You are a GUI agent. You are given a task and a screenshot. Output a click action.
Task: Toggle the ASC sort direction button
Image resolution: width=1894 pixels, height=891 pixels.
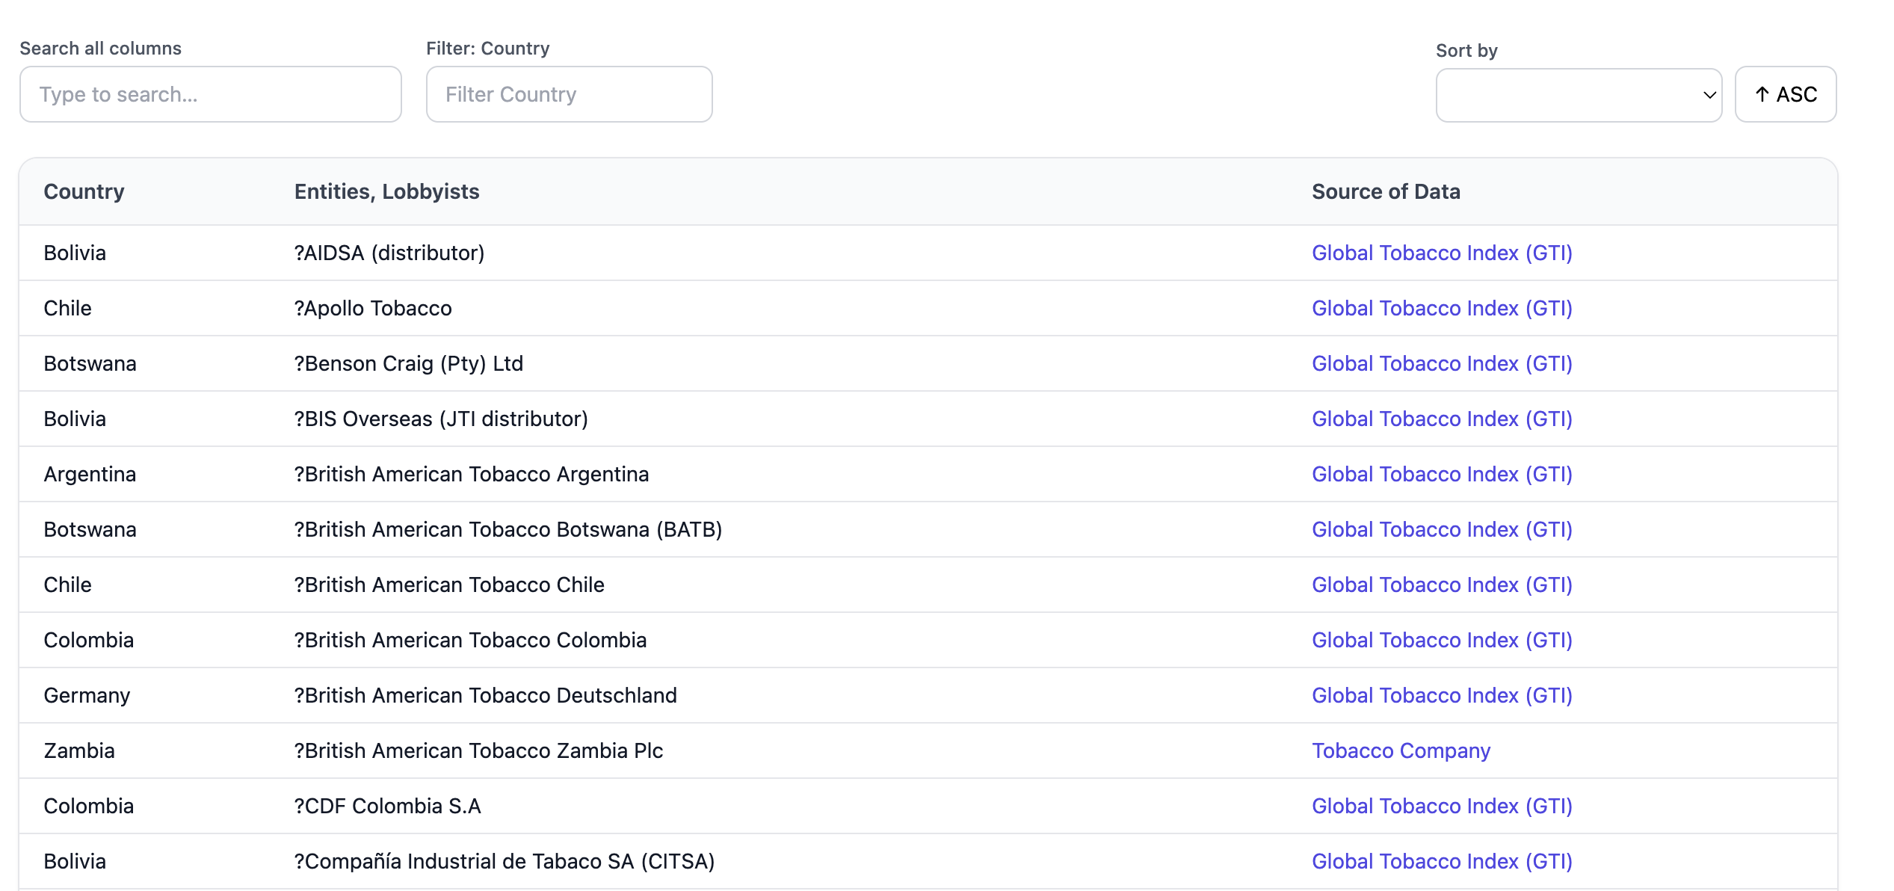[x=1785, y=94]
